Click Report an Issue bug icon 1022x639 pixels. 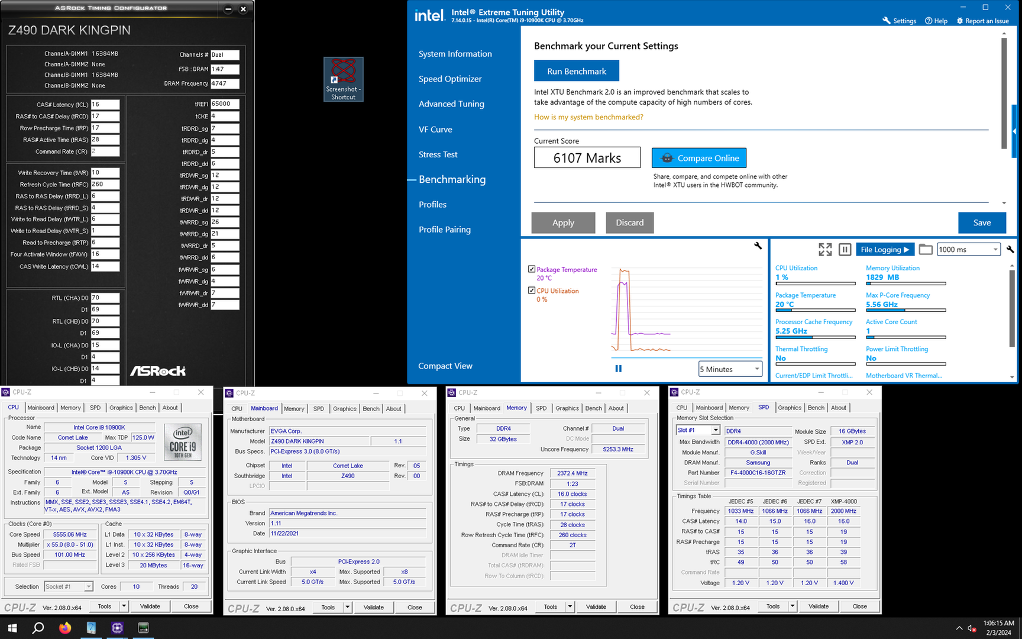click(x=960, y=21)
